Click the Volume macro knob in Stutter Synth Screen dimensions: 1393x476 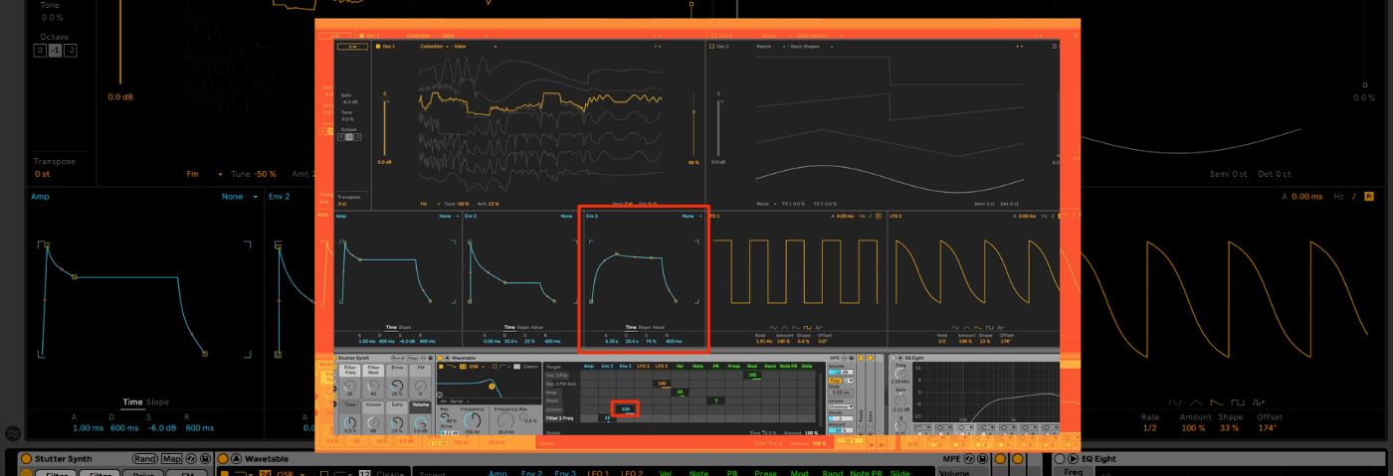coord(421,422)
